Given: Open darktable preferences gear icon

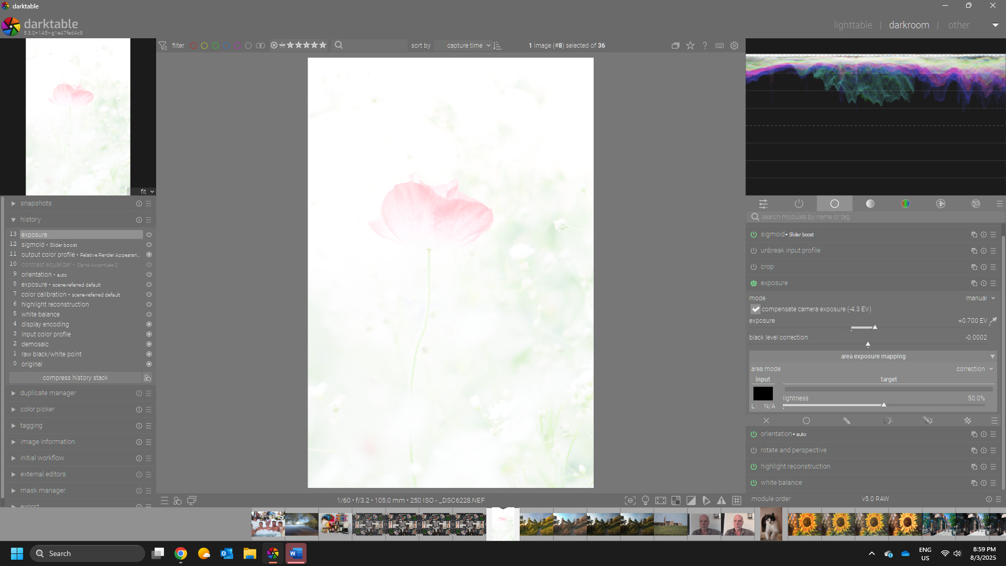Looking at the screenshot, I should [x=735, y=46].
